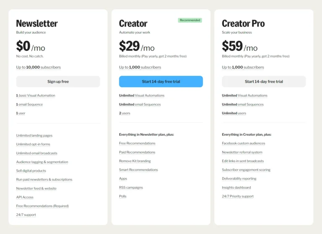Click Newsletter referral system link
This screenshot has width=322, height=234.
pyautogui.click(x=242, y=152)
